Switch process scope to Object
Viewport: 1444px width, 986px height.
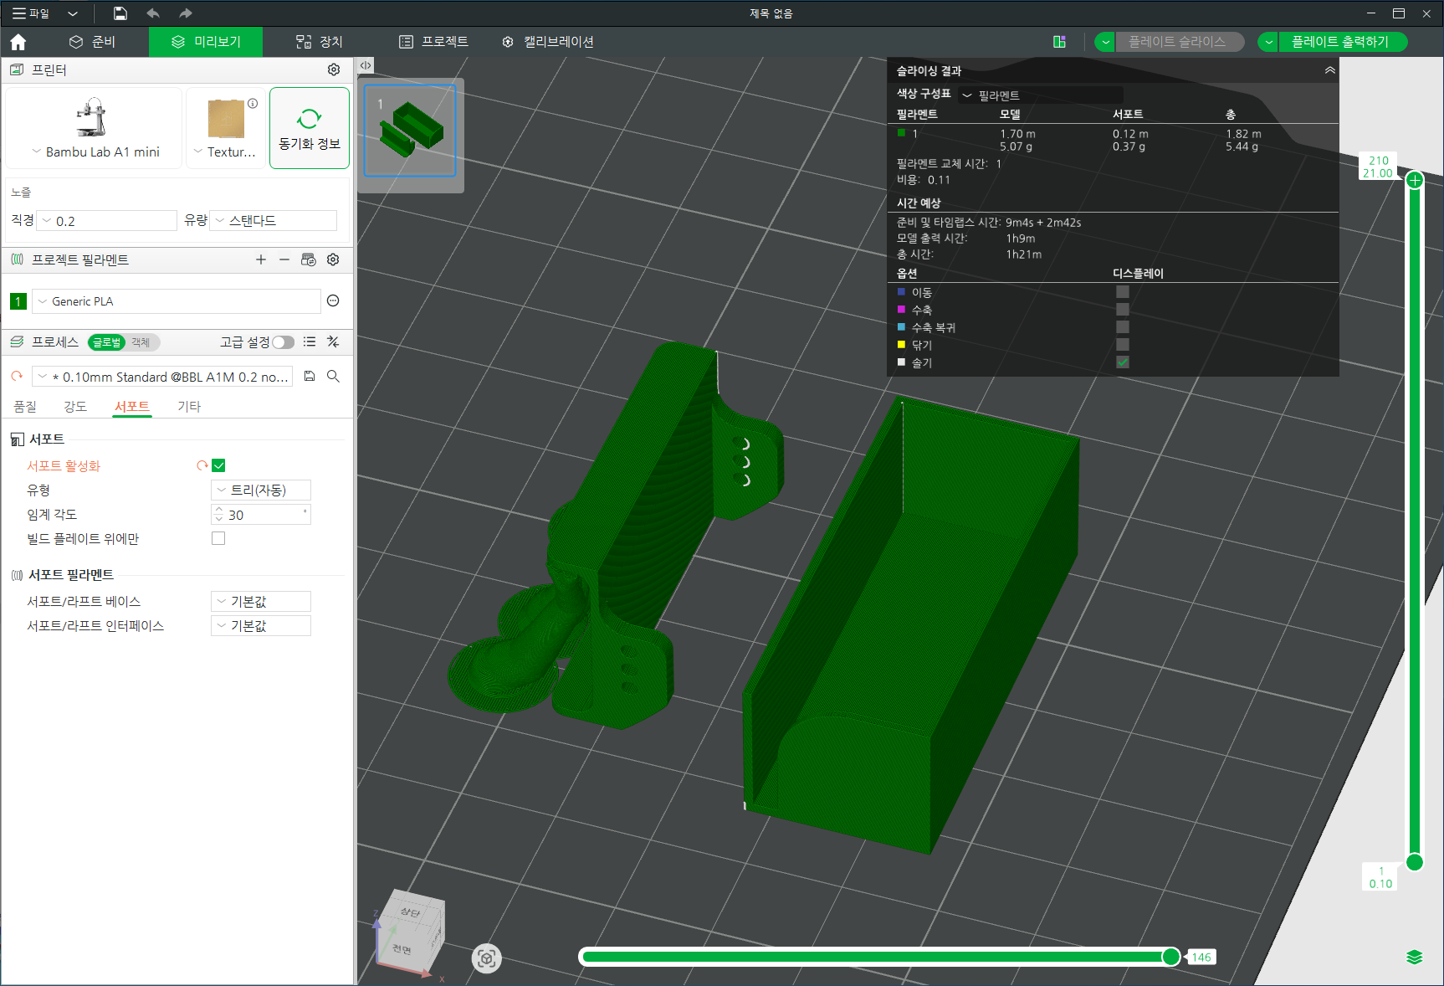141,342
